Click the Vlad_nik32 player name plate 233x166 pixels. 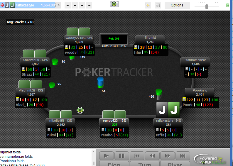coord(31,92)
